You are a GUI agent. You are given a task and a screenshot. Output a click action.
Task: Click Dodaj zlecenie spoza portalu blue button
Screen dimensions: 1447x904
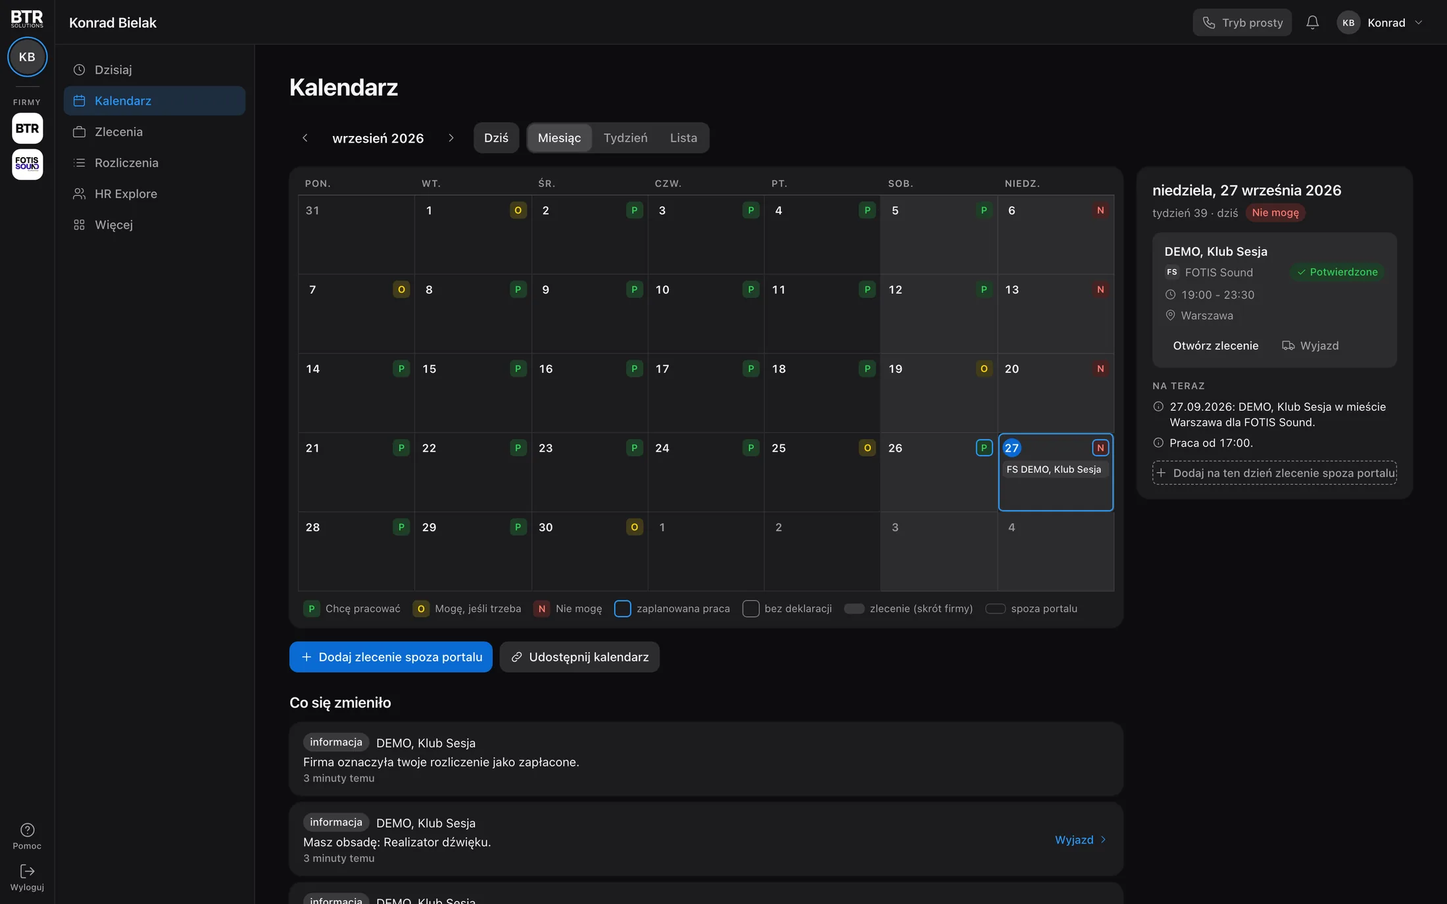click(x=391, y=657)
